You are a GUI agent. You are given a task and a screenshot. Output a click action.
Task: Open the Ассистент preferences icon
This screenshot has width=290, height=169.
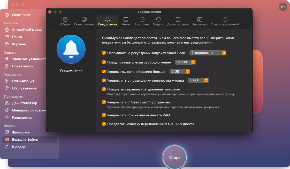(x=142, y=20)
